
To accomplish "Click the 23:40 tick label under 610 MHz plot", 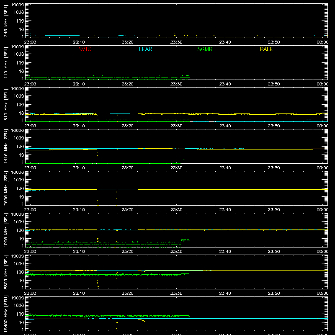I will 225,126.
